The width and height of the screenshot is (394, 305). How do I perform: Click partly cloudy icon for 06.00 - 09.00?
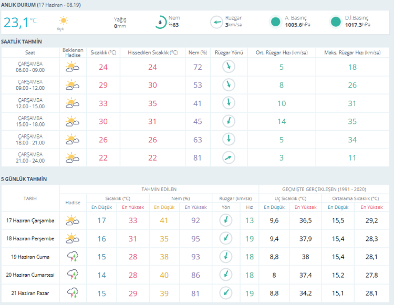tap(72, 67)
